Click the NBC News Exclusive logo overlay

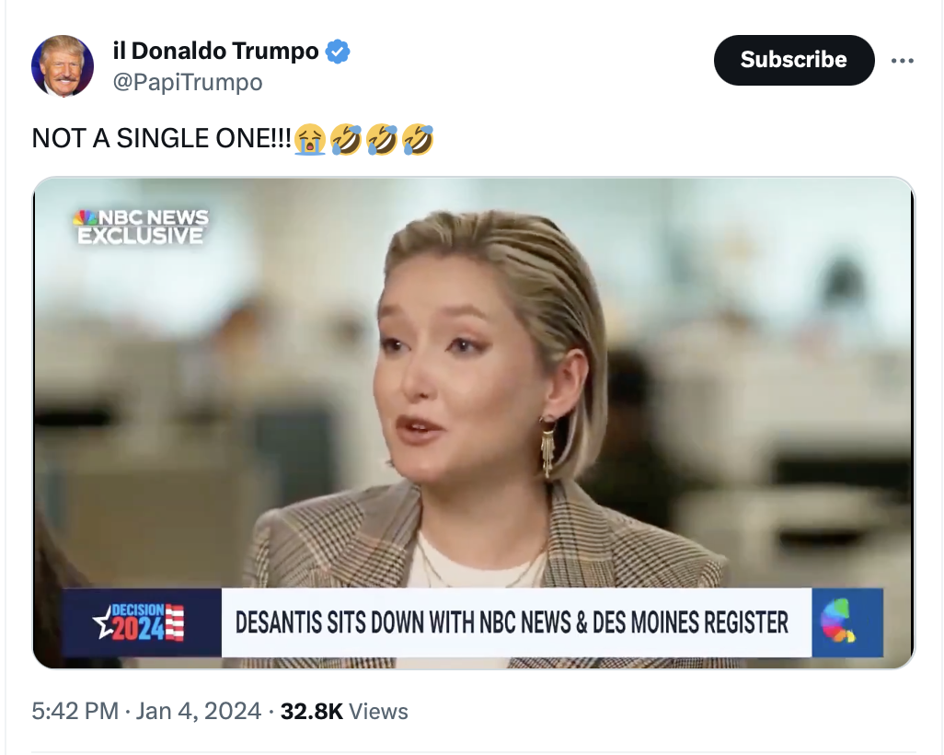pos(141,226)
